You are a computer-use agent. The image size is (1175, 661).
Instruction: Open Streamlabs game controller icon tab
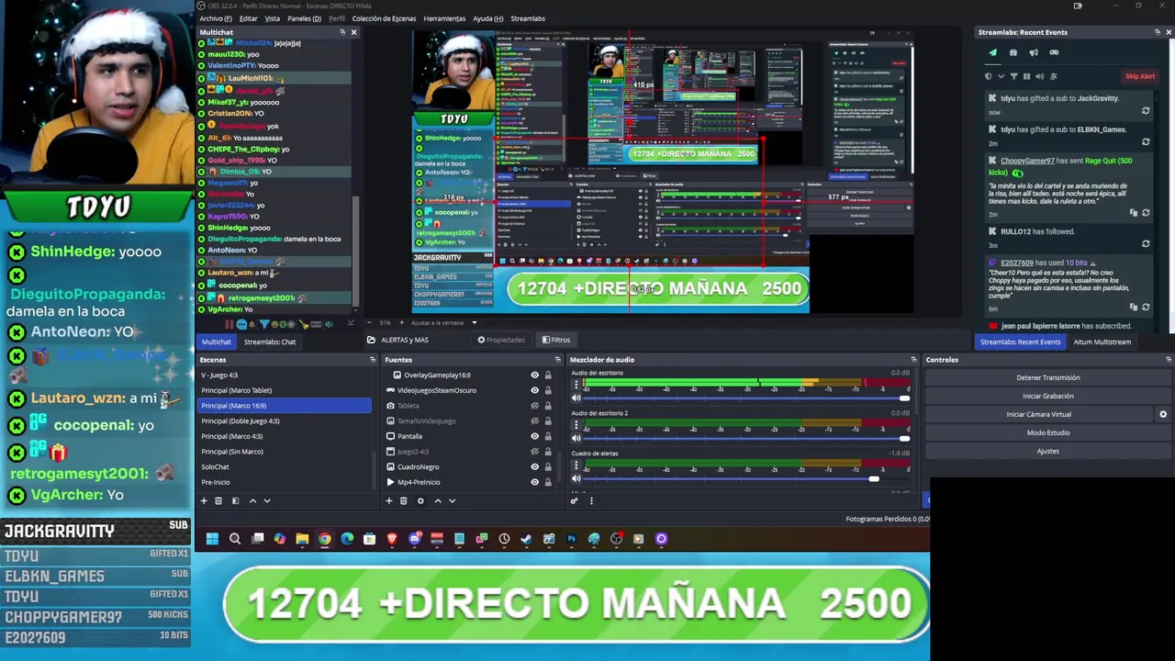[1054, 53]
